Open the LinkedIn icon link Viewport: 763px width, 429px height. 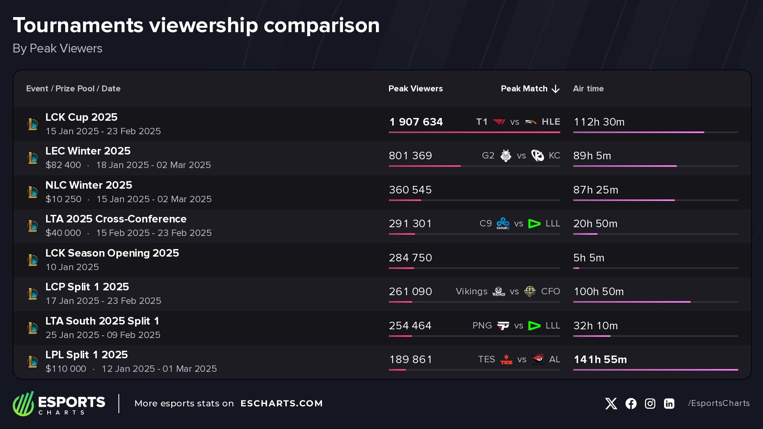[x=669, y=404]
